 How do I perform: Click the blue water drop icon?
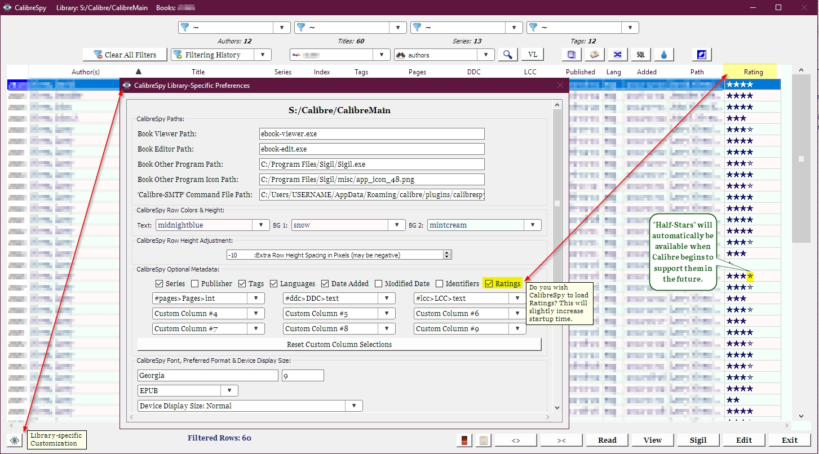point(663,55)
